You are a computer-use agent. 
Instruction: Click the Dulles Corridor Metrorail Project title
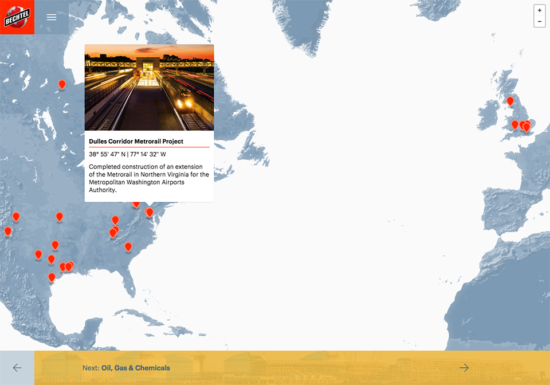tap(136, 141)
